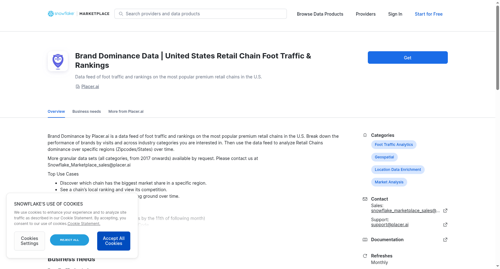The image size is (500, 269).
Task: Click the Placer.ai owl logo thumbnail
Action: 58,61
